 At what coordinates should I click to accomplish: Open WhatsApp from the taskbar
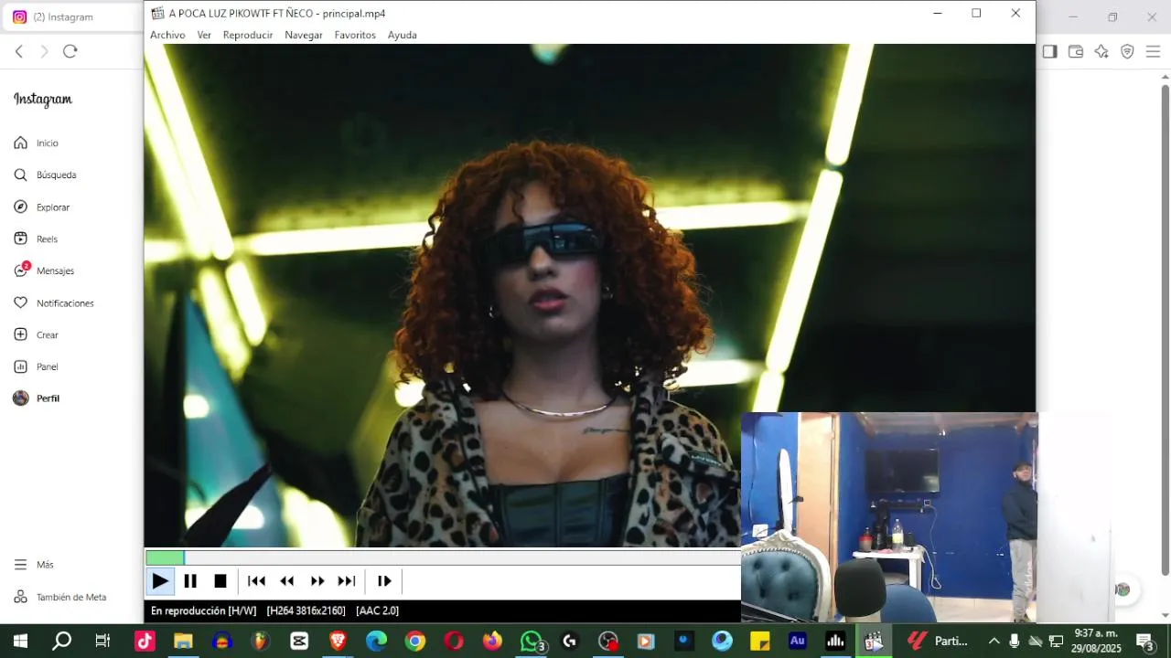[x=532, y=642]
